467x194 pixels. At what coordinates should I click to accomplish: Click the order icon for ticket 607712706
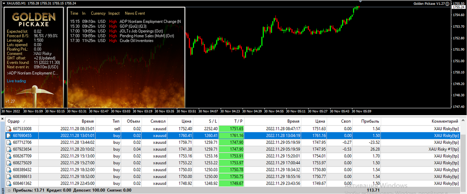(x=9, y=142)
